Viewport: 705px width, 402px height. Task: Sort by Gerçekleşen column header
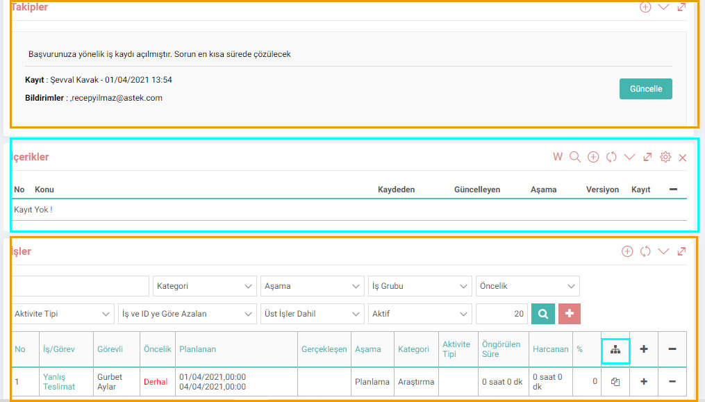[x=324, y=349]
